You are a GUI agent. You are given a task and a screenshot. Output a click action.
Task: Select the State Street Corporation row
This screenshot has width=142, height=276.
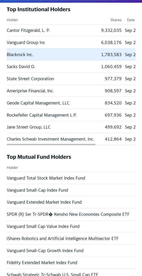point(71,79)
